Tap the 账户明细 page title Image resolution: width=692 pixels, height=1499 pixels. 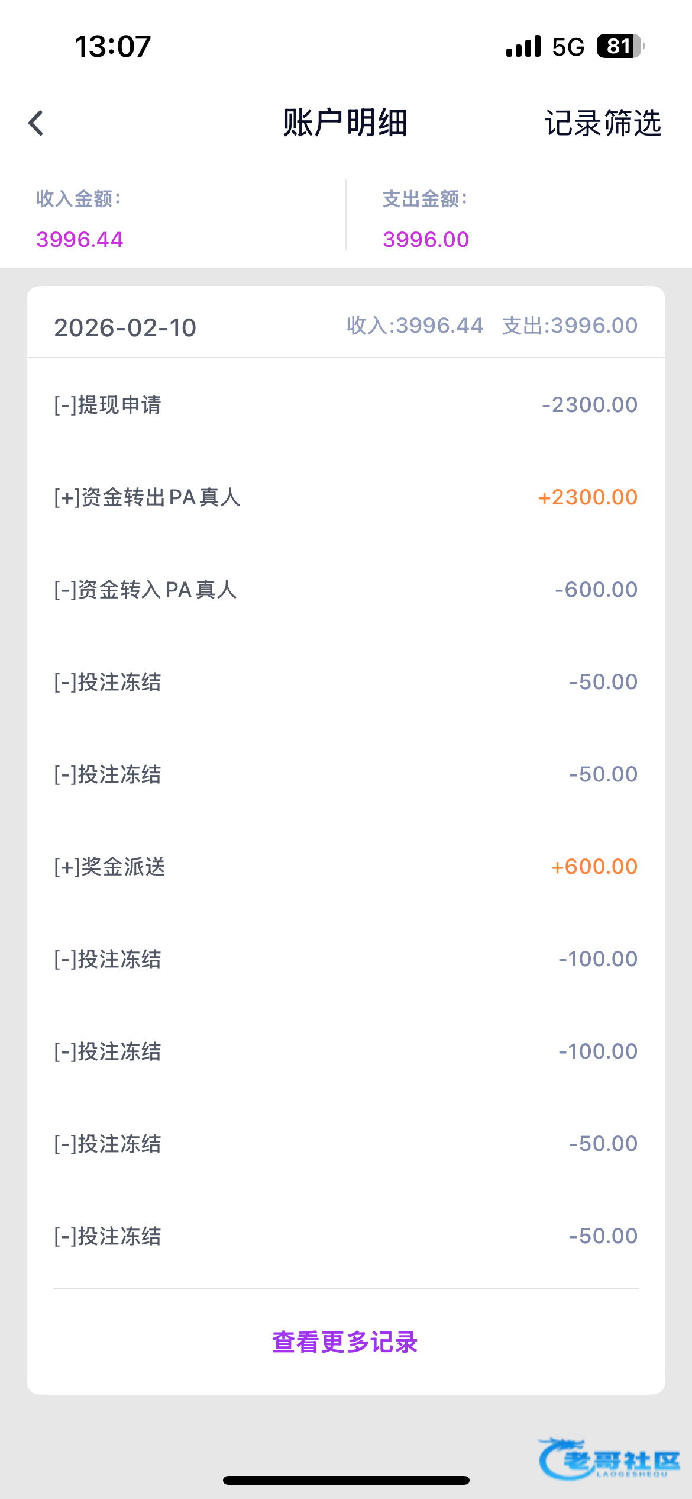coord(345,123)
